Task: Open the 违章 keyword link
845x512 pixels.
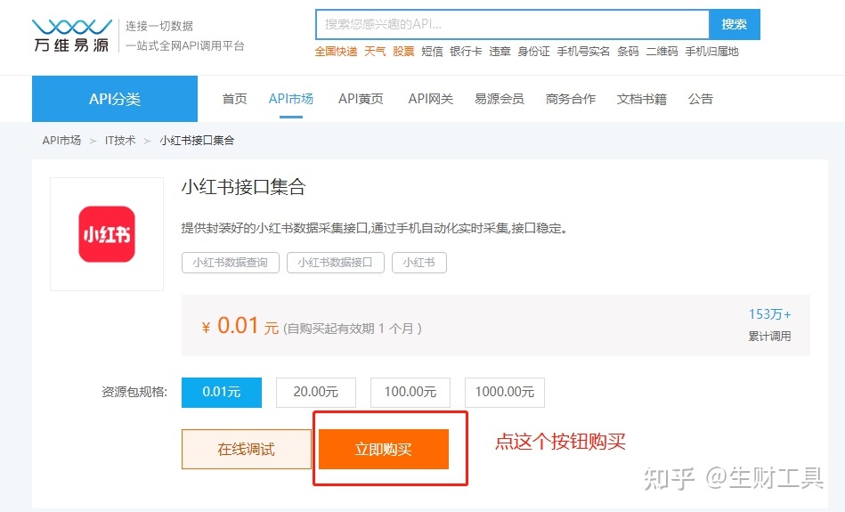Action: (500, 52)
